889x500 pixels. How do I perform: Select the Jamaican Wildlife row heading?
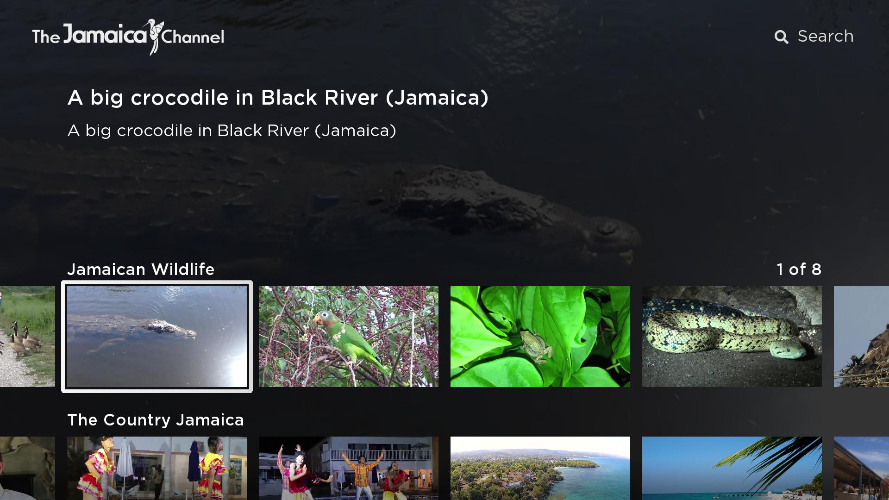pyautogui.click(x=141, y=269)
